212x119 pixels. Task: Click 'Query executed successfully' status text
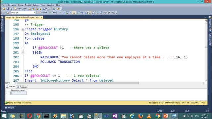[x=20, y=103]
